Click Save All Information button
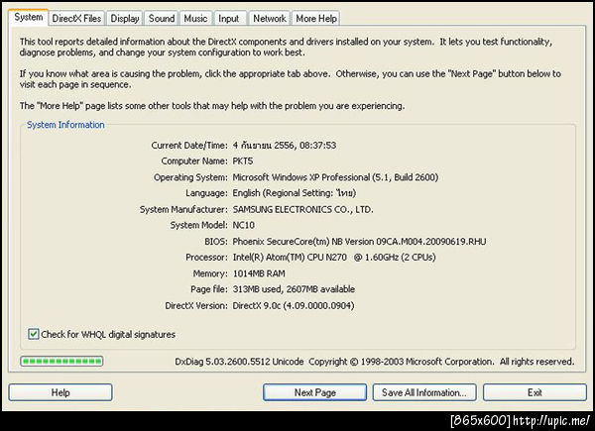This screenshot has width=595, height=431. (424, 392)
